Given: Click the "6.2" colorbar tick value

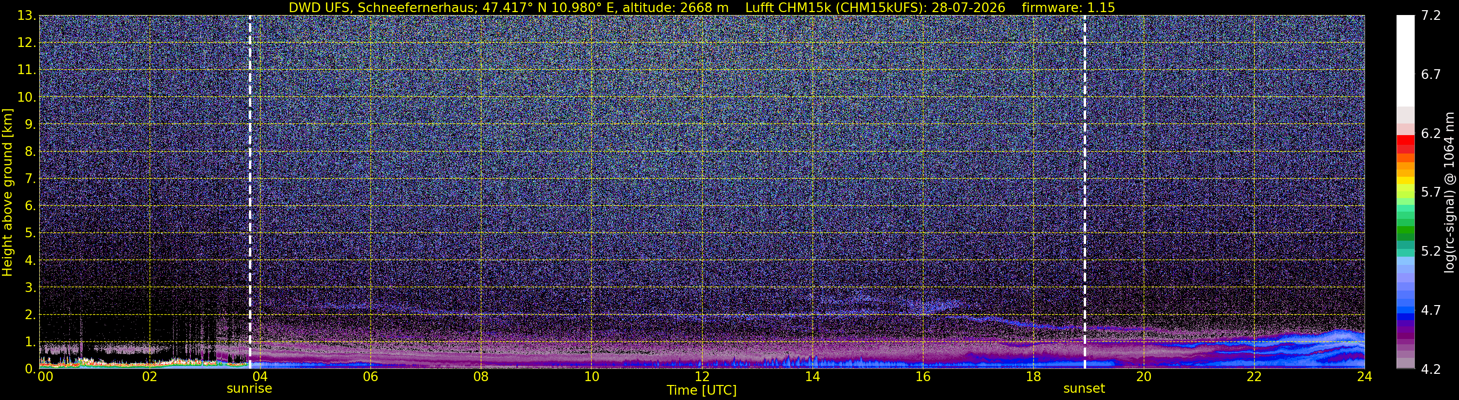Looking at the screenshot, I should (1431, 134).
